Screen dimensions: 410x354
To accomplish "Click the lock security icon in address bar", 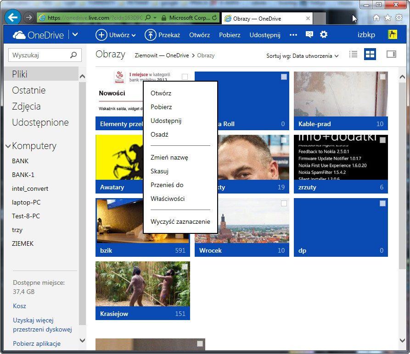I will [164, 18].
